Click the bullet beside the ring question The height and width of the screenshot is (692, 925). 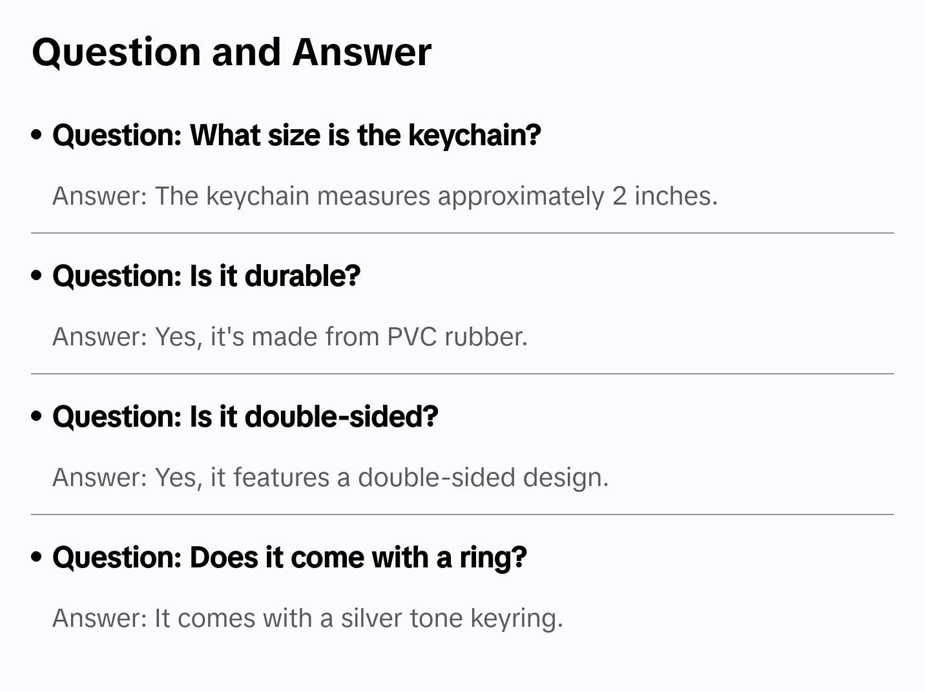(37, 557)
